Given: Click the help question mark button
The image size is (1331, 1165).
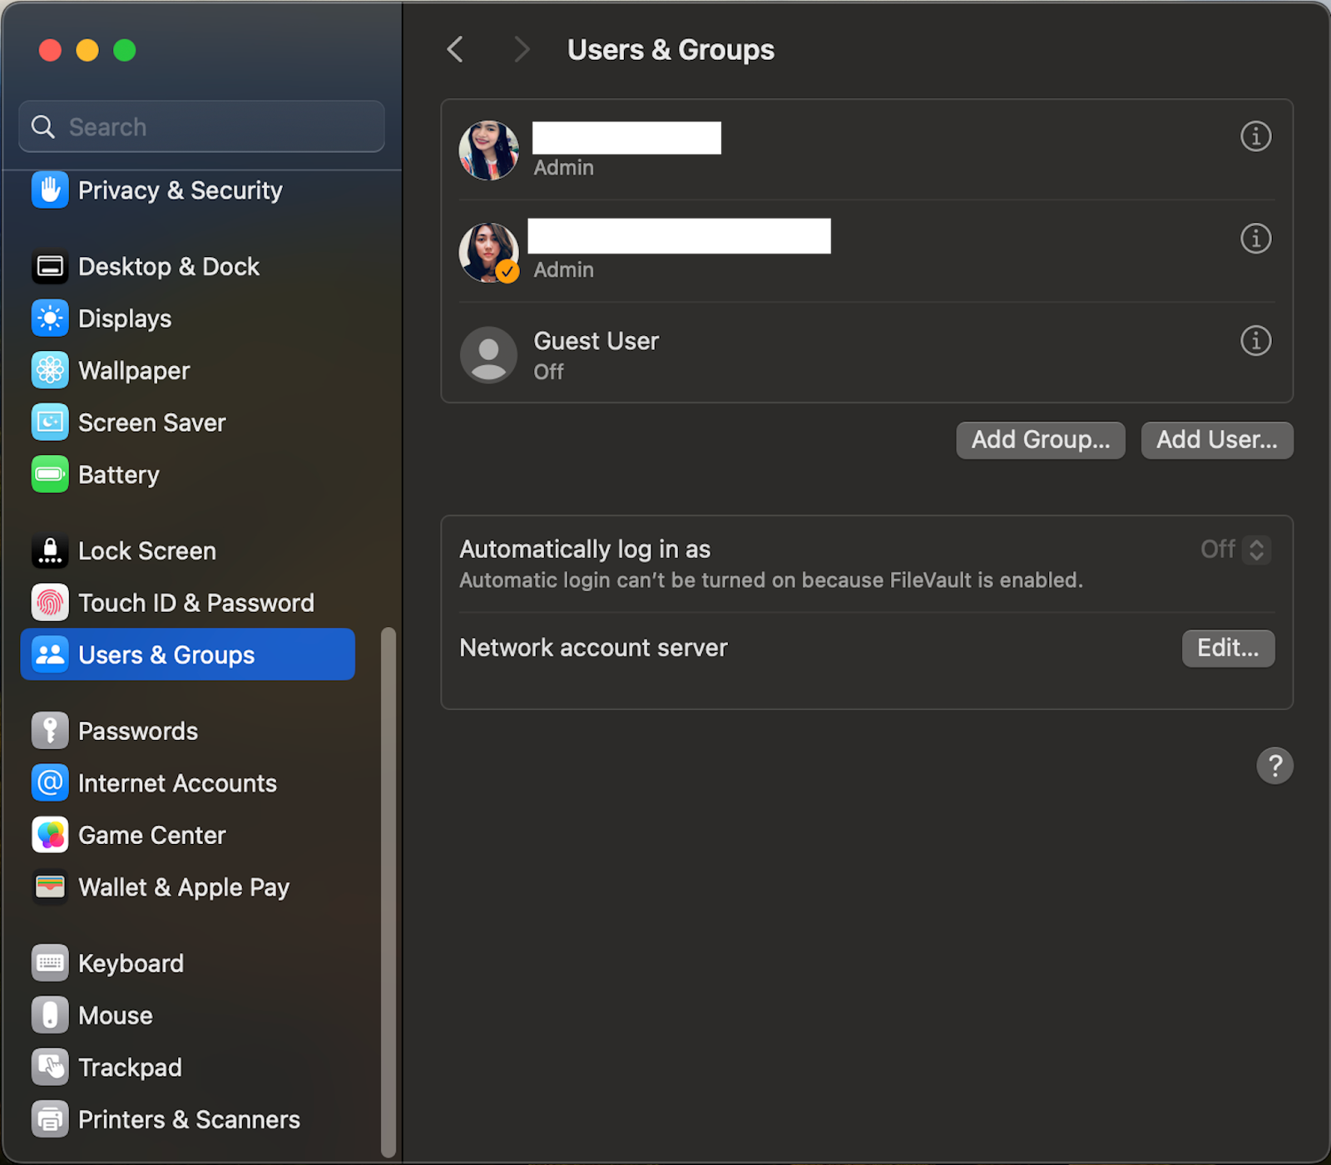Looking at the screenshot, I should 1274,766.
